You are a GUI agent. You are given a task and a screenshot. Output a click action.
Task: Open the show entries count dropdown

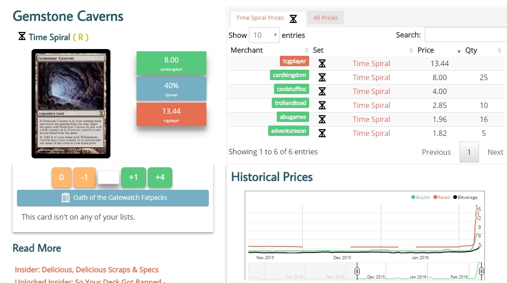264,35
